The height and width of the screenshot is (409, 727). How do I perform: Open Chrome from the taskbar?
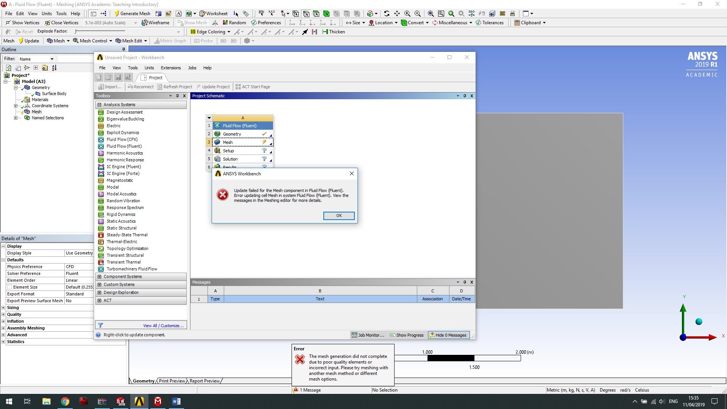point(65,401)
